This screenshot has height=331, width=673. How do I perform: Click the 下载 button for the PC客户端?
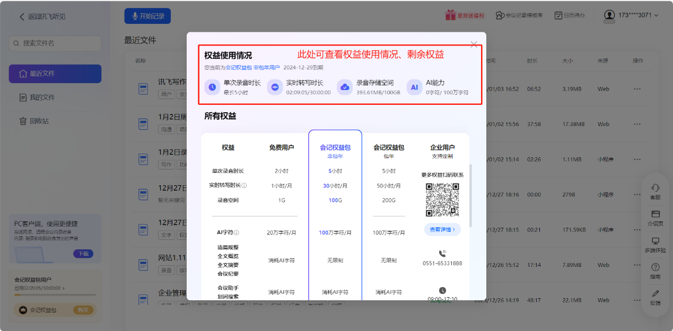(83, 254)
